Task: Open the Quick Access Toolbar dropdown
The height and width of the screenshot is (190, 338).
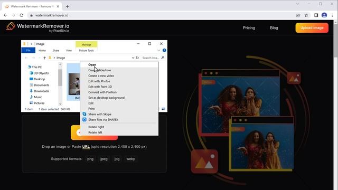Action: 31,44
